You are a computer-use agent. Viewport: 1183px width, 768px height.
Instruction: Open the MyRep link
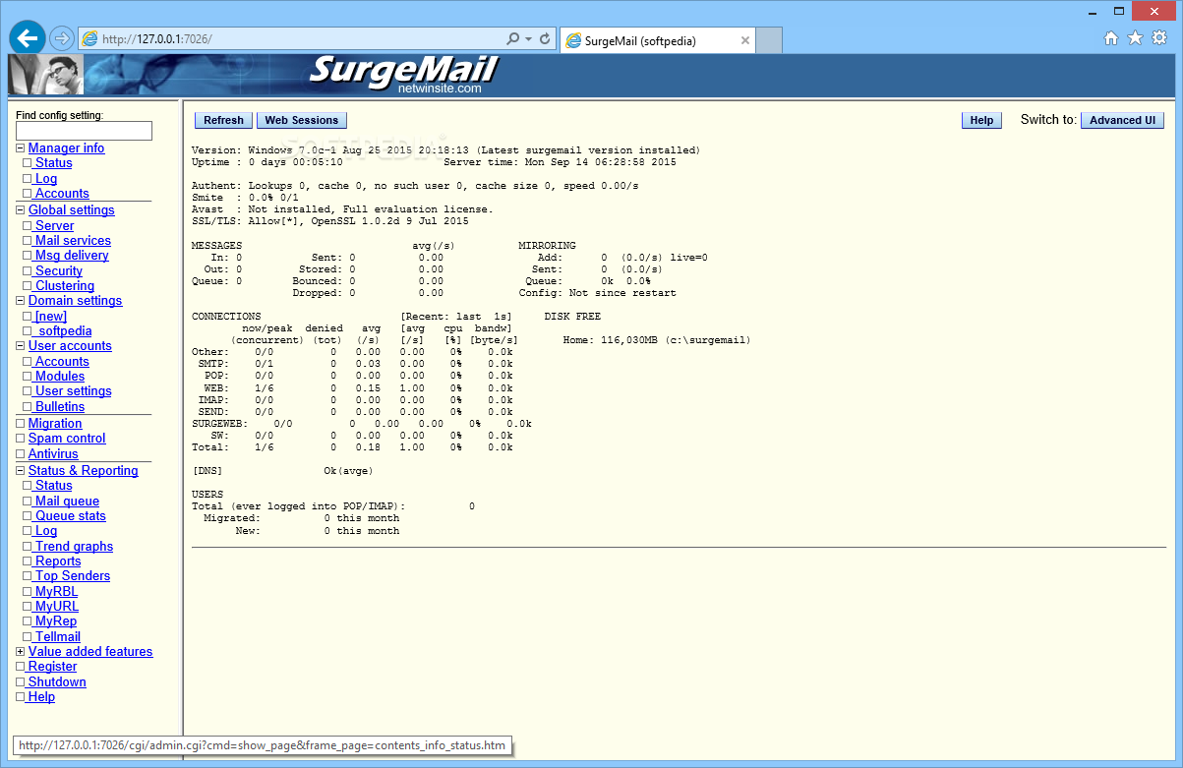point(56,621)
